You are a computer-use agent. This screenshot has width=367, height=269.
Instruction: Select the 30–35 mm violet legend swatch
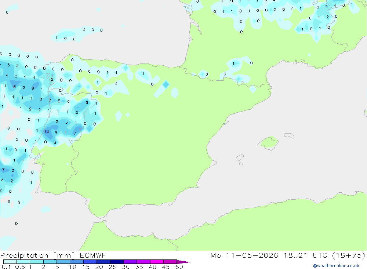[130, 262]
